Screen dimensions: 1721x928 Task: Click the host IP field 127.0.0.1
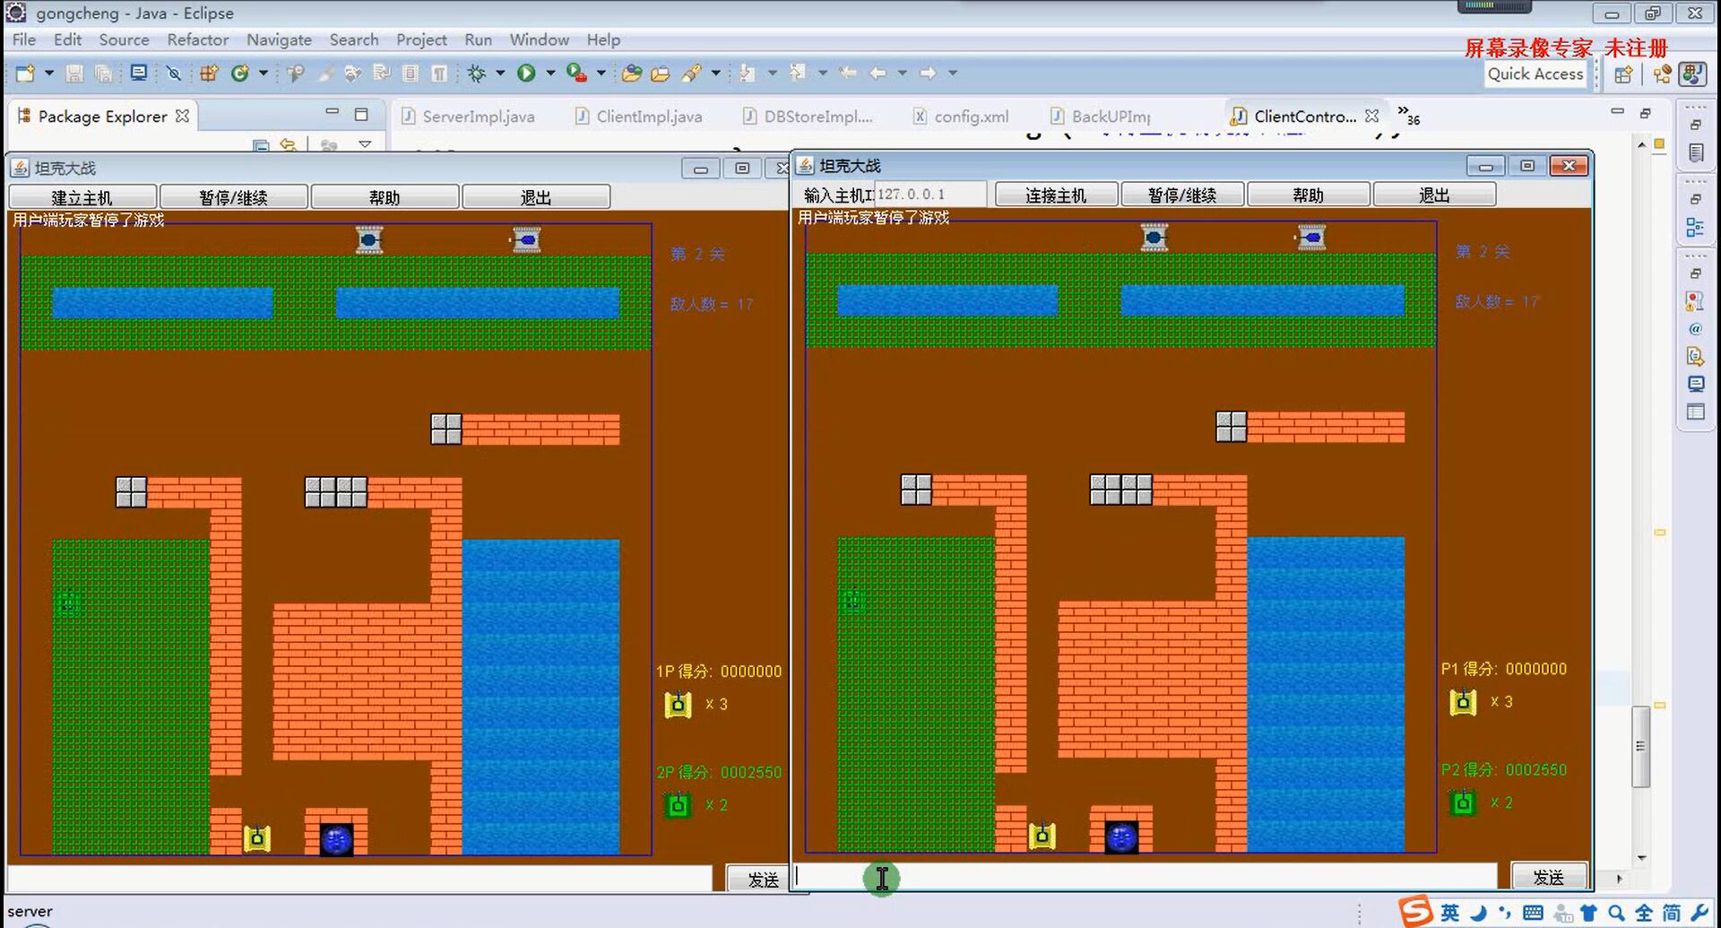(x=930, y=195)
